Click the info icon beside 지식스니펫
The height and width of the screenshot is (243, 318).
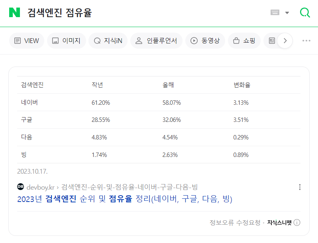297,223
